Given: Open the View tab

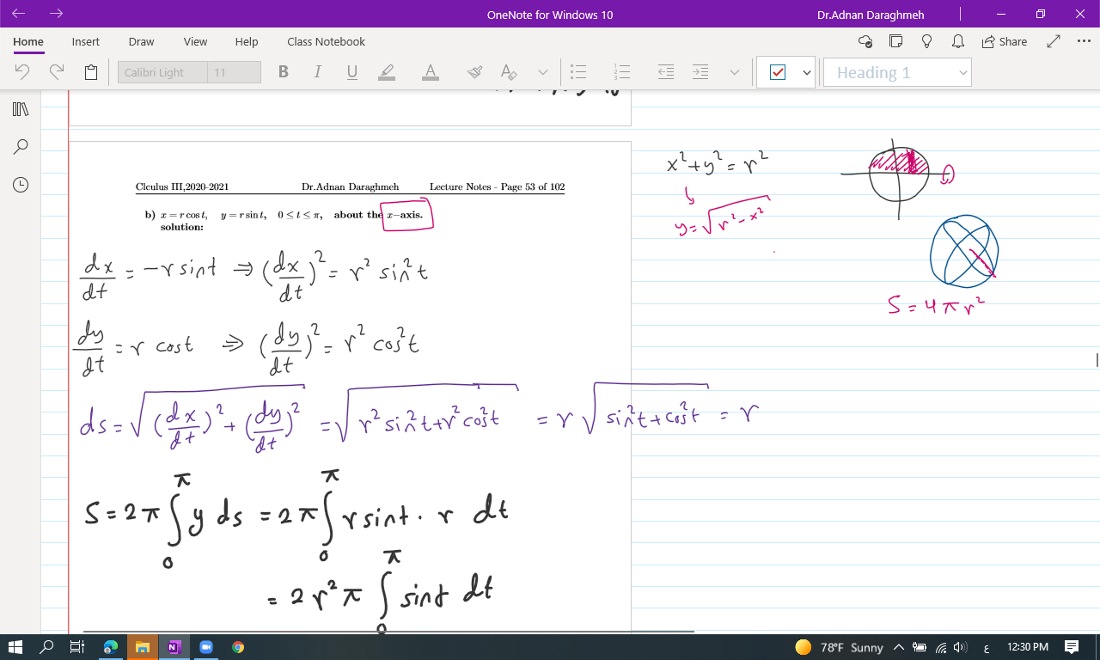Looking at the screenshot, I should [x=195, y=41].
